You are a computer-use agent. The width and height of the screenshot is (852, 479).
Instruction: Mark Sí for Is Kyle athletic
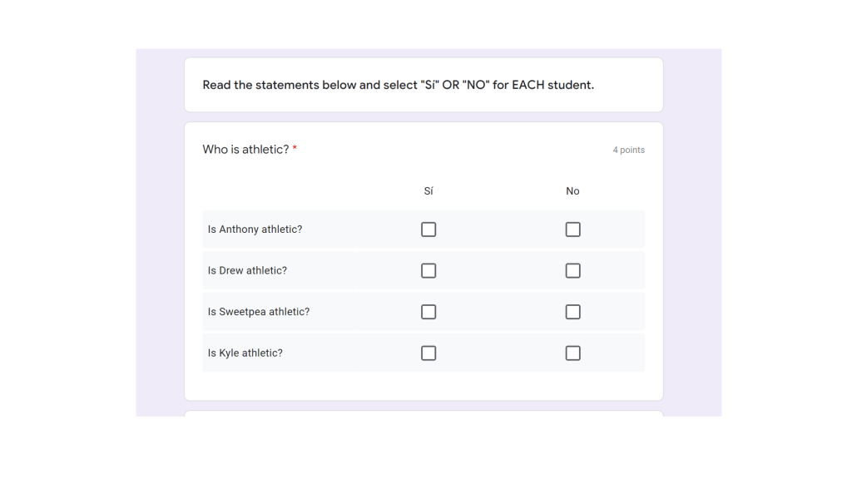428,353
